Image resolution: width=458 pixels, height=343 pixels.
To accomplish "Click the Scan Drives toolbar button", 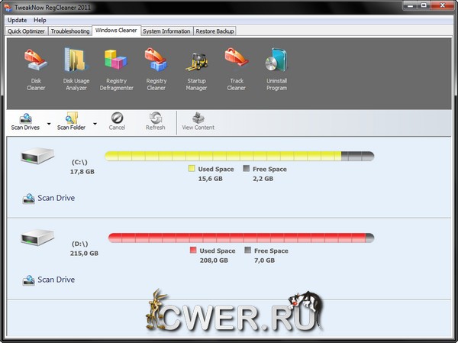I will tap(25, 121).
